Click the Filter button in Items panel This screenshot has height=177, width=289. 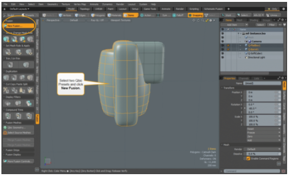click(272, 25)
